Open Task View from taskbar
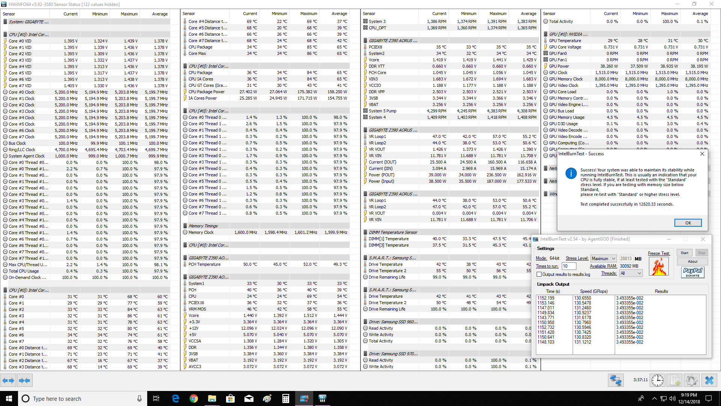721x406 pixels. pyautogui.click(x=156, y=398)
